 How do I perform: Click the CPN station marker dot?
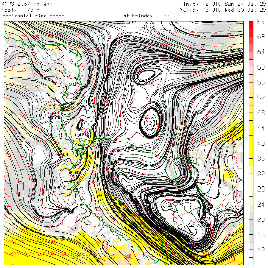click(x=67, y=103)
